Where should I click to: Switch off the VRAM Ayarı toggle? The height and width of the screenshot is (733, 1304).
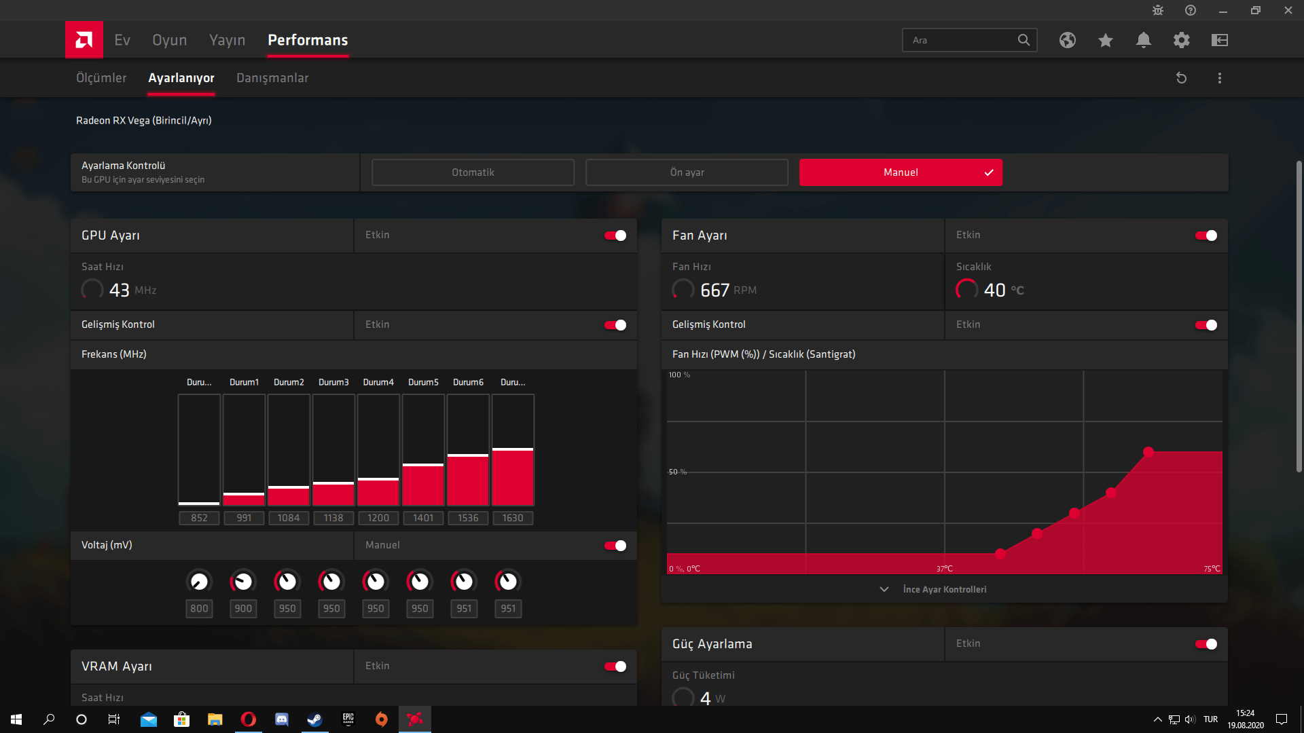615,666
